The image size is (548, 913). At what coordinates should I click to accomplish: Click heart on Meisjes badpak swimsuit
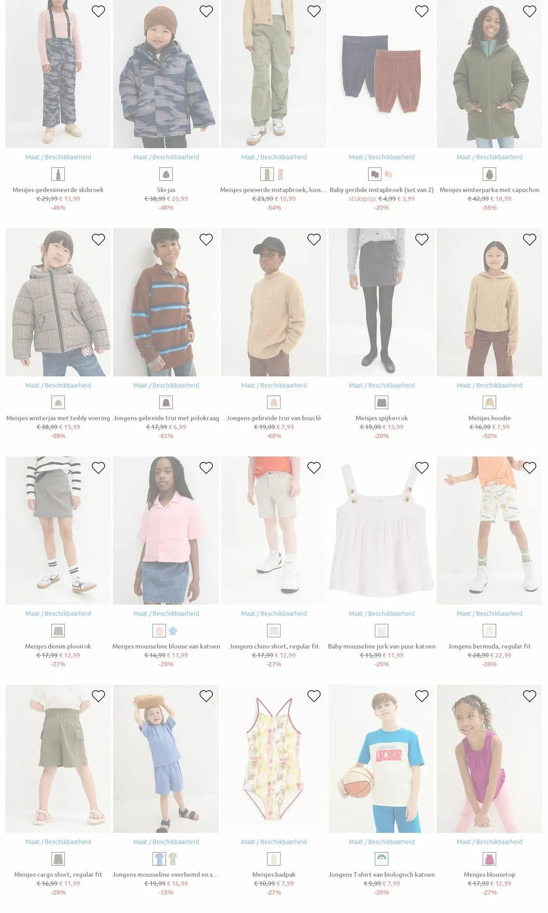pyautogui.click(x=314, y=696)
